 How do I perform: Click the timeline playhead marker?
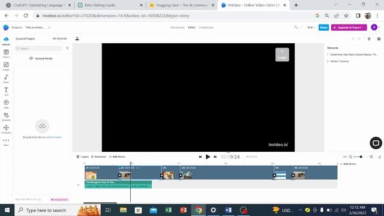pyautogui.click(x=131, y=163)
